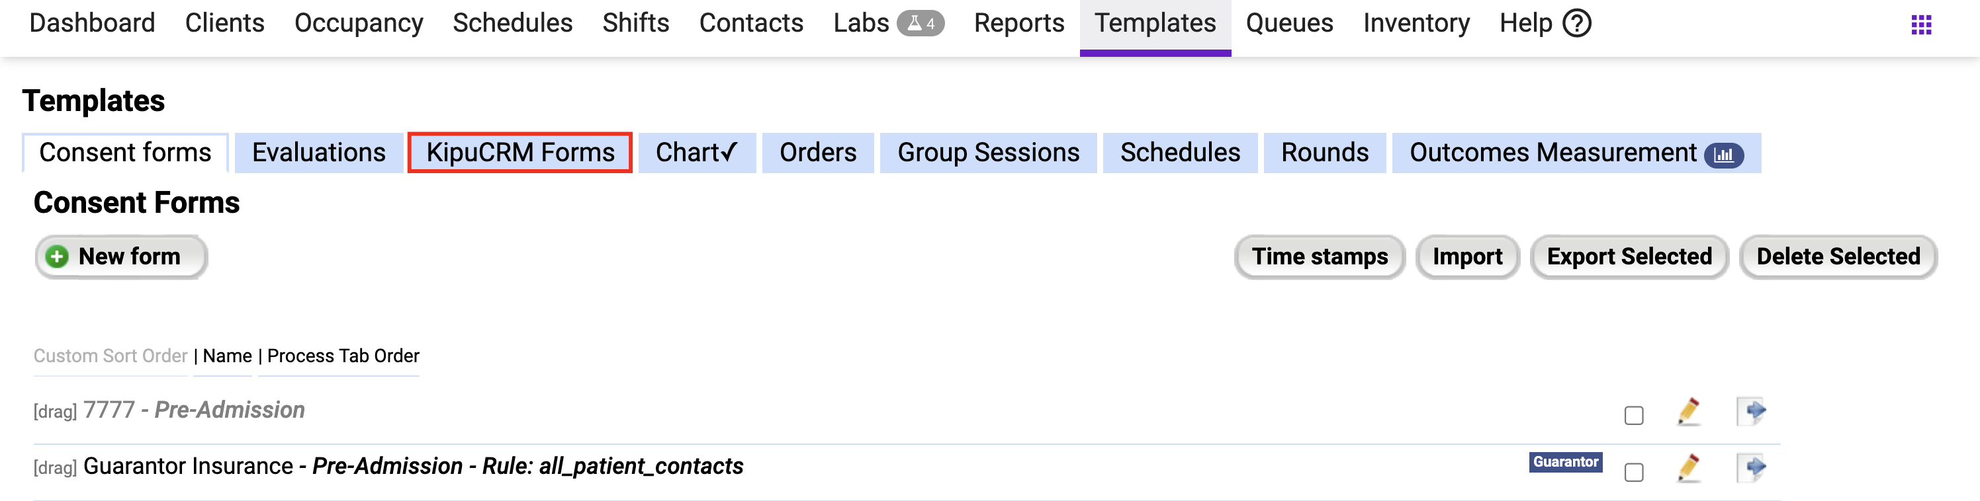This screenshot has width=1980, height=501.
Task: Open the apps grid icon top right
Action: (1922, 24)
